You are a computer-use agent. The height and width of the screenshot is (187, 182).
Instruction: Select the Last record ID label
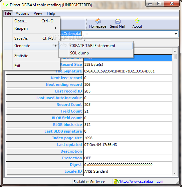[68, 91]
